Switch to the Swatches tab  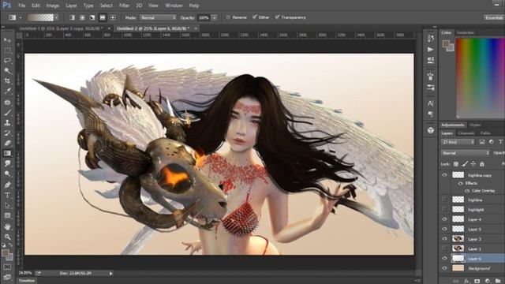[466, 32]
